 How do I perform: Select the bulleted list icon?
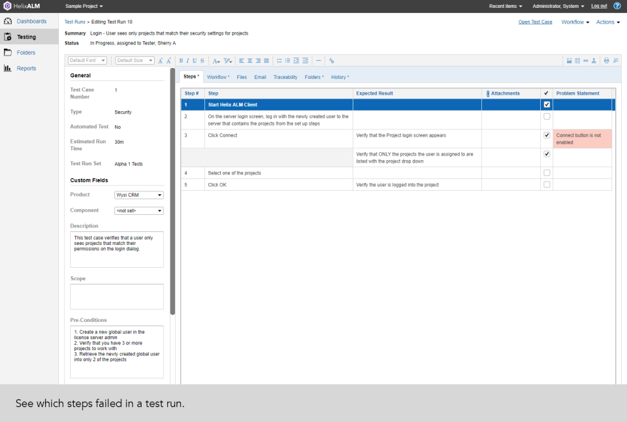click(287, 60)
